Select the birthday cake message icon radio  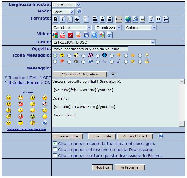[140, 62]
